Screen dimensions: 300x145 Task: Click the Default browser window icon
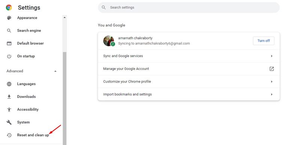9,43
